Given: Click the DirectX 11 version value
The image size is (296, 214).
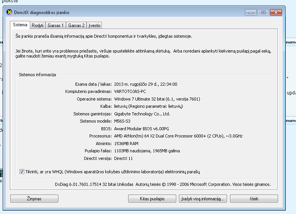Looking at the screenshot, I should pos(123,159).
